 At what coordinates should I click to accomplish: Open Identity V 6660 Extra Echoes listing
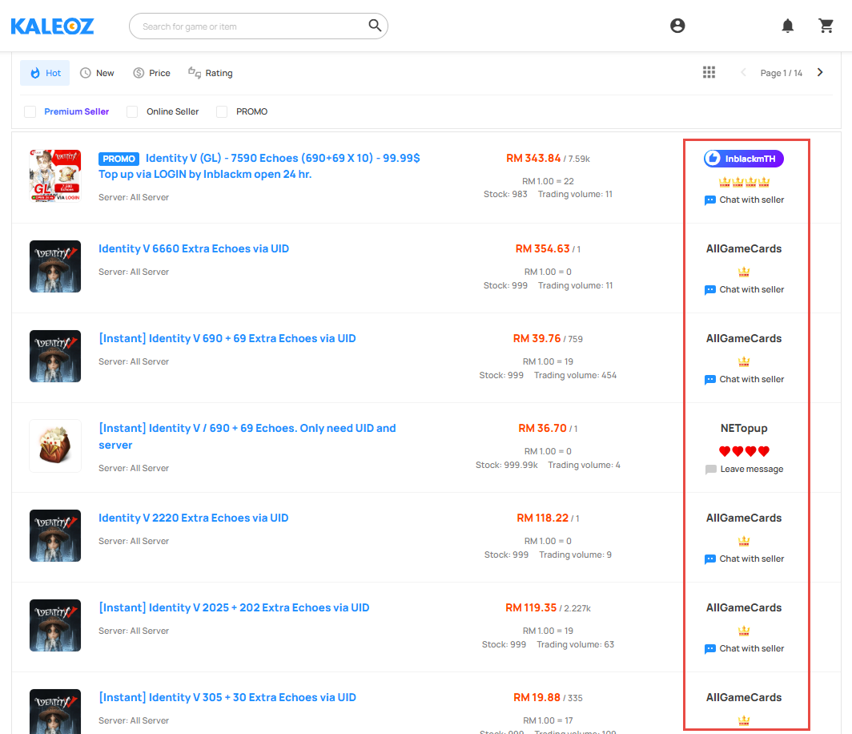[x=194, y=248]
